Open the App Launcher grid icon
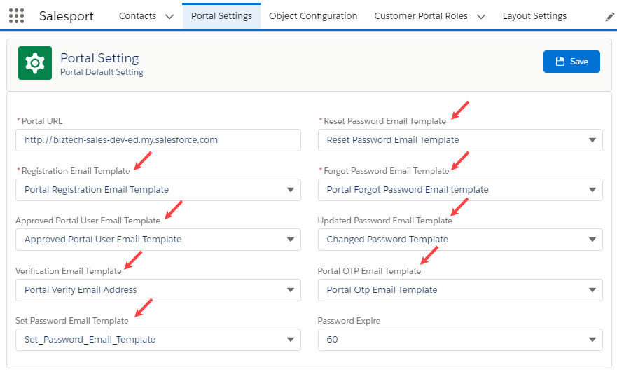Viewport: 617px width, 372px height. 16,16
